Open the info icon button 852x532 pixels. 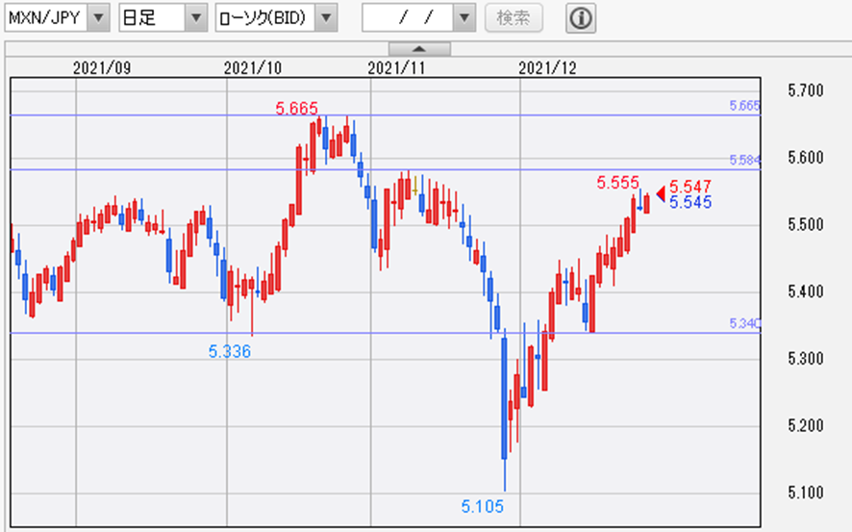pos(580,18)
